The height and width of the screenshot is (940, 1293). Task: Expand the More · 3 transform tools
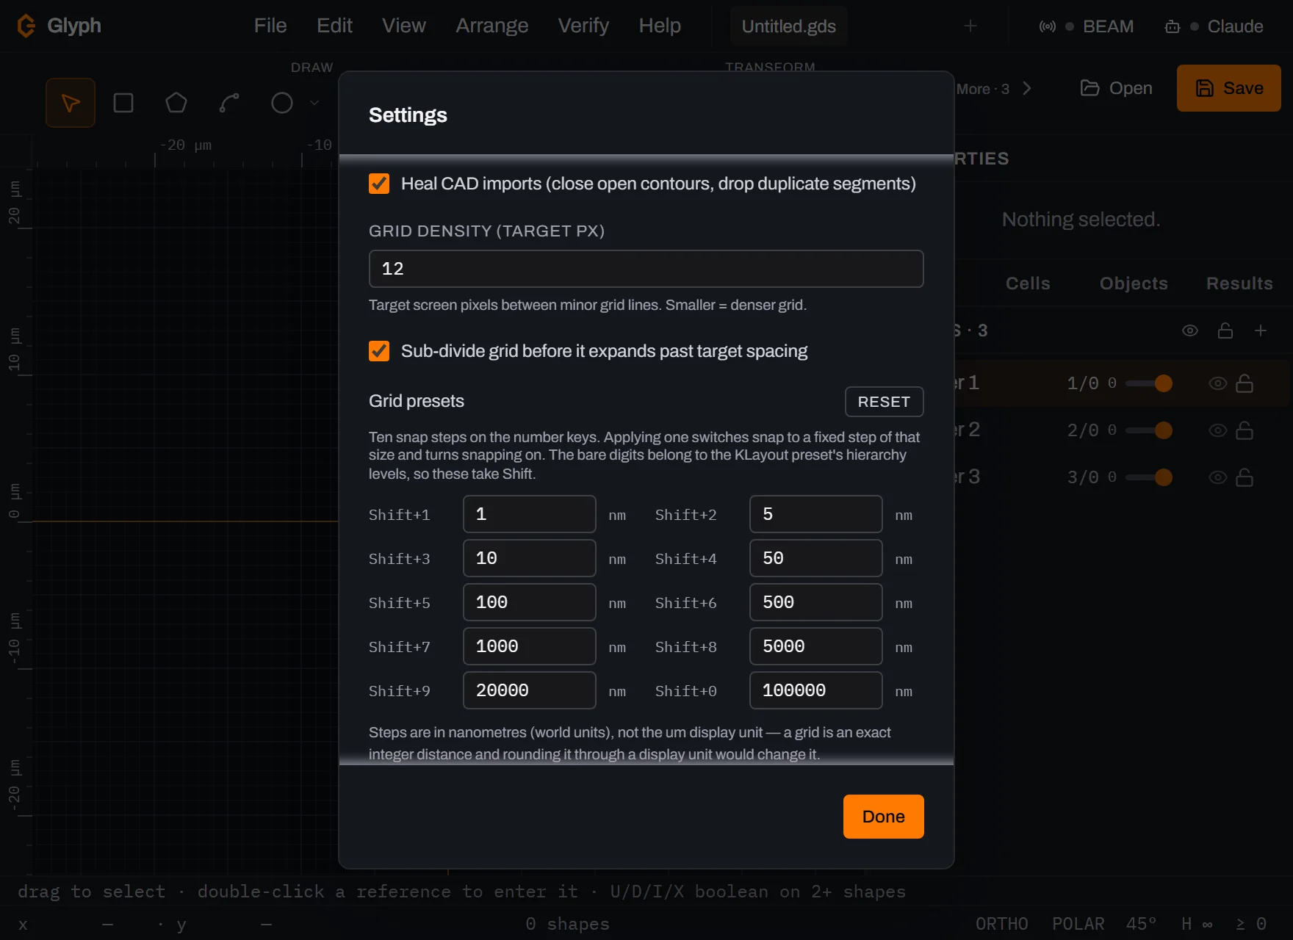pyautogui.click(x=993, y=89)
